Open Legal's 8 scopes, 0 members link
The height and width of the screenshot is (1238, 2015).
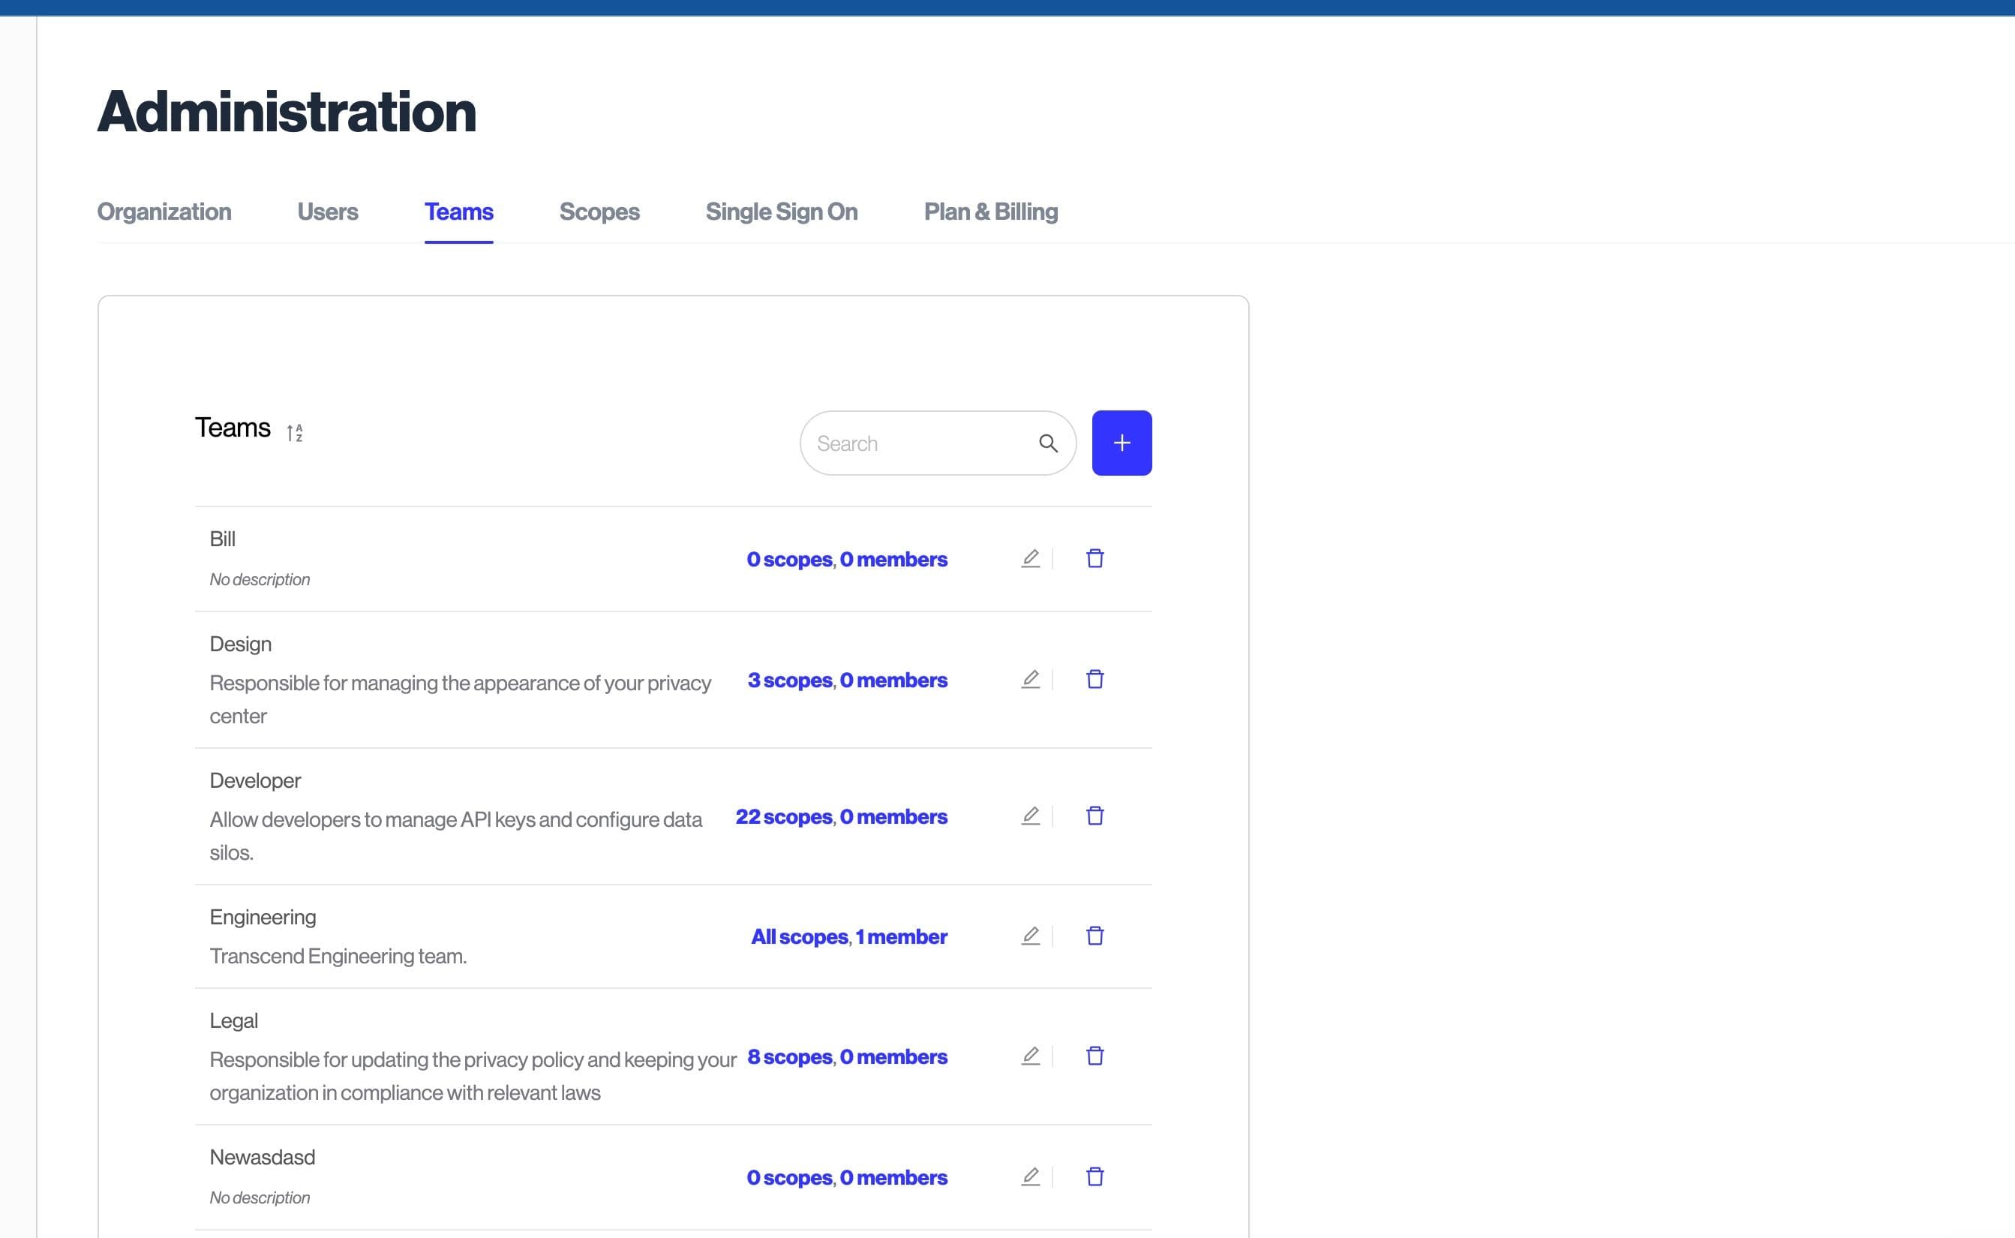point(846,1057)
